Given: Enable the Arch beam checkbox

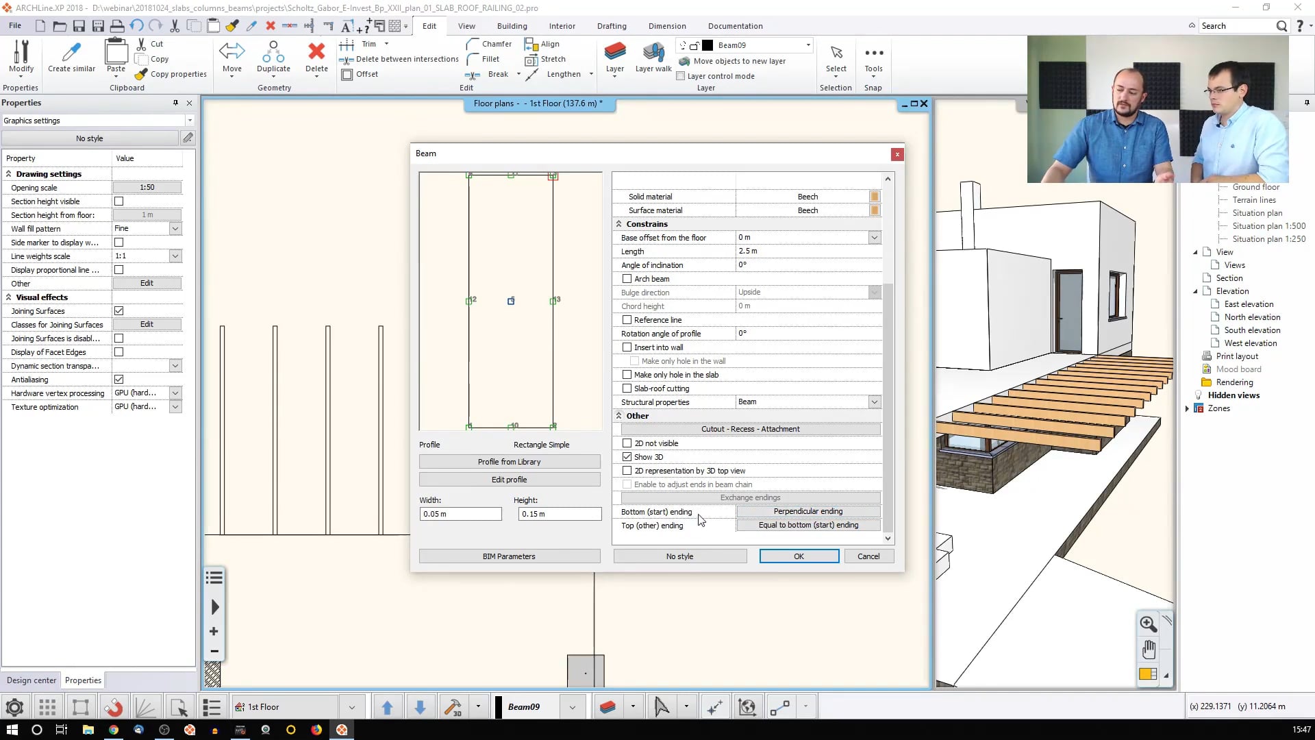Looking at the screenshot, I should [x=627, y=279].
